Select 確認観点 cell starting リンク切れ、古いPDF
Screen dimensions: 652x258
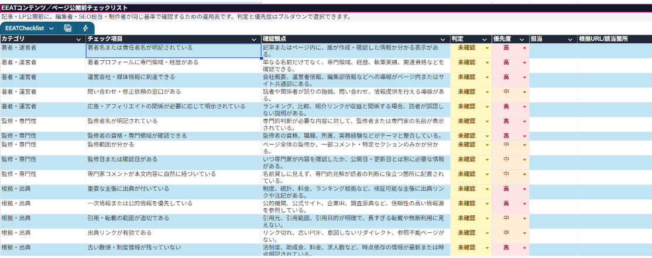[x=355, y=236]
